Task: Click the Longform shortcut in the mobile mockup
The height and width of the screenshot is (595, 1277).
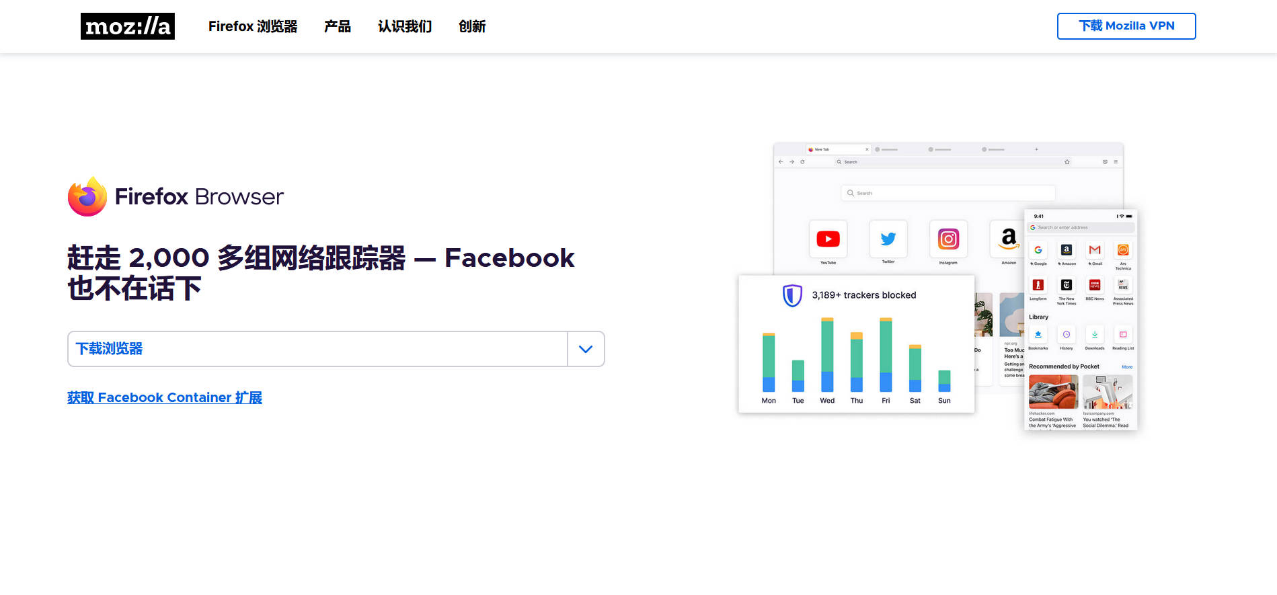Action: pyautogui.click(x=1038, y=285)
